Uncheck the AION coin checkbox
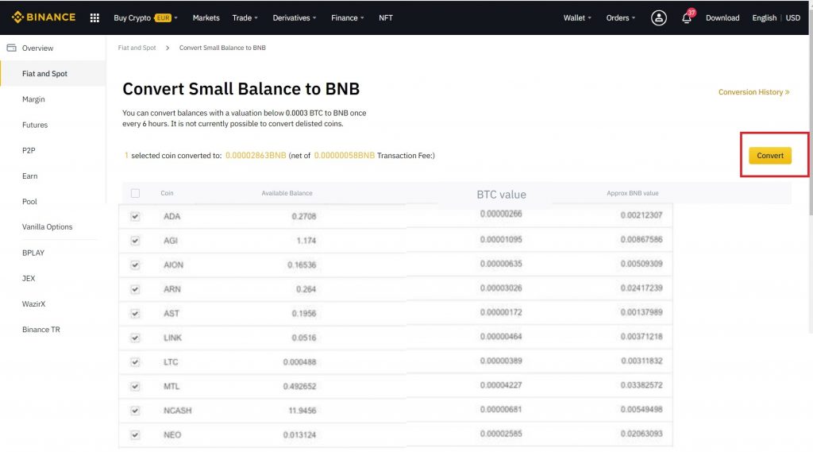The width and height of the screenshot is (813, 452). point(135,265)
